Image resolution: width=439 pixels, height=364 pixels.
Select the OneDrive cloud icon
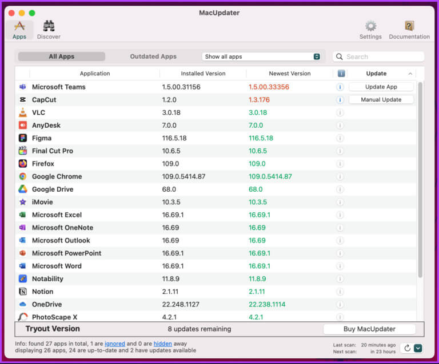tap(23, 304)
